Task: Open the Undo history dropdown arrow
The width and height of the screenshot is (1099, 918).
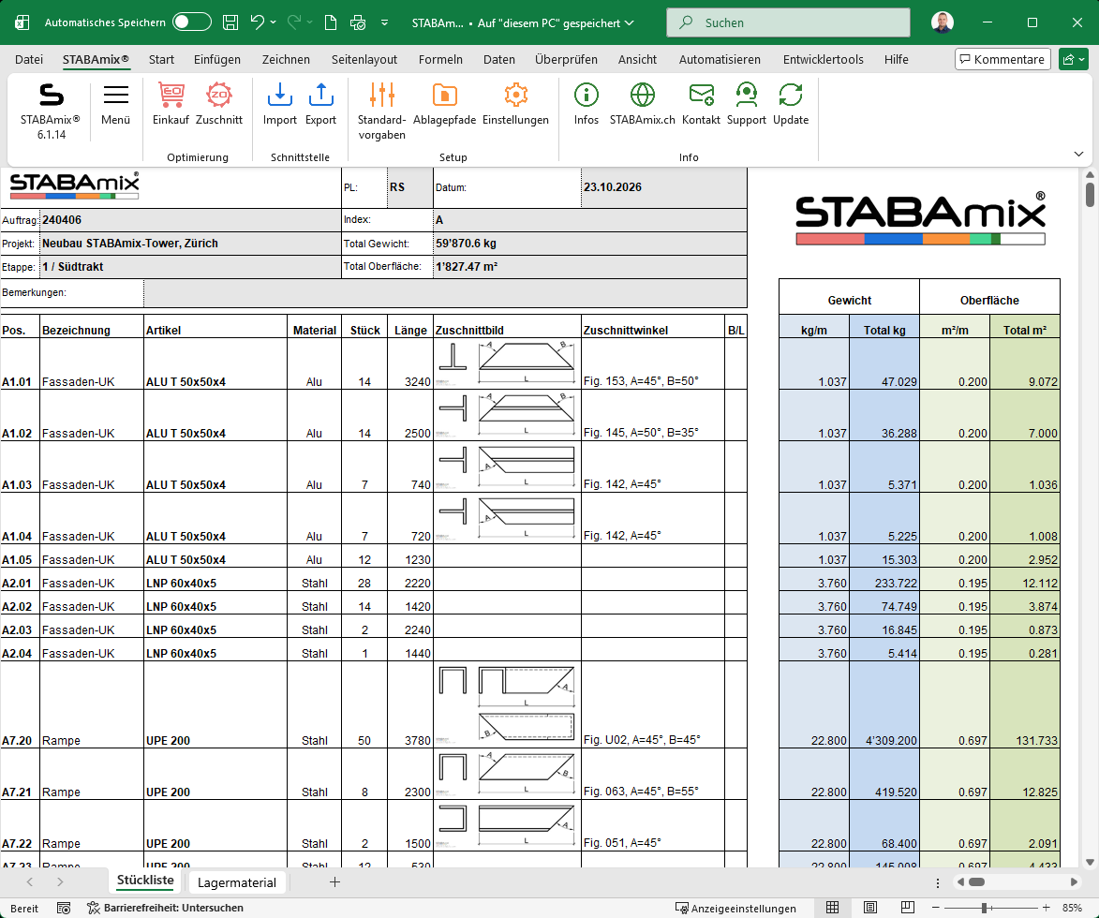Action: (273, 22)
